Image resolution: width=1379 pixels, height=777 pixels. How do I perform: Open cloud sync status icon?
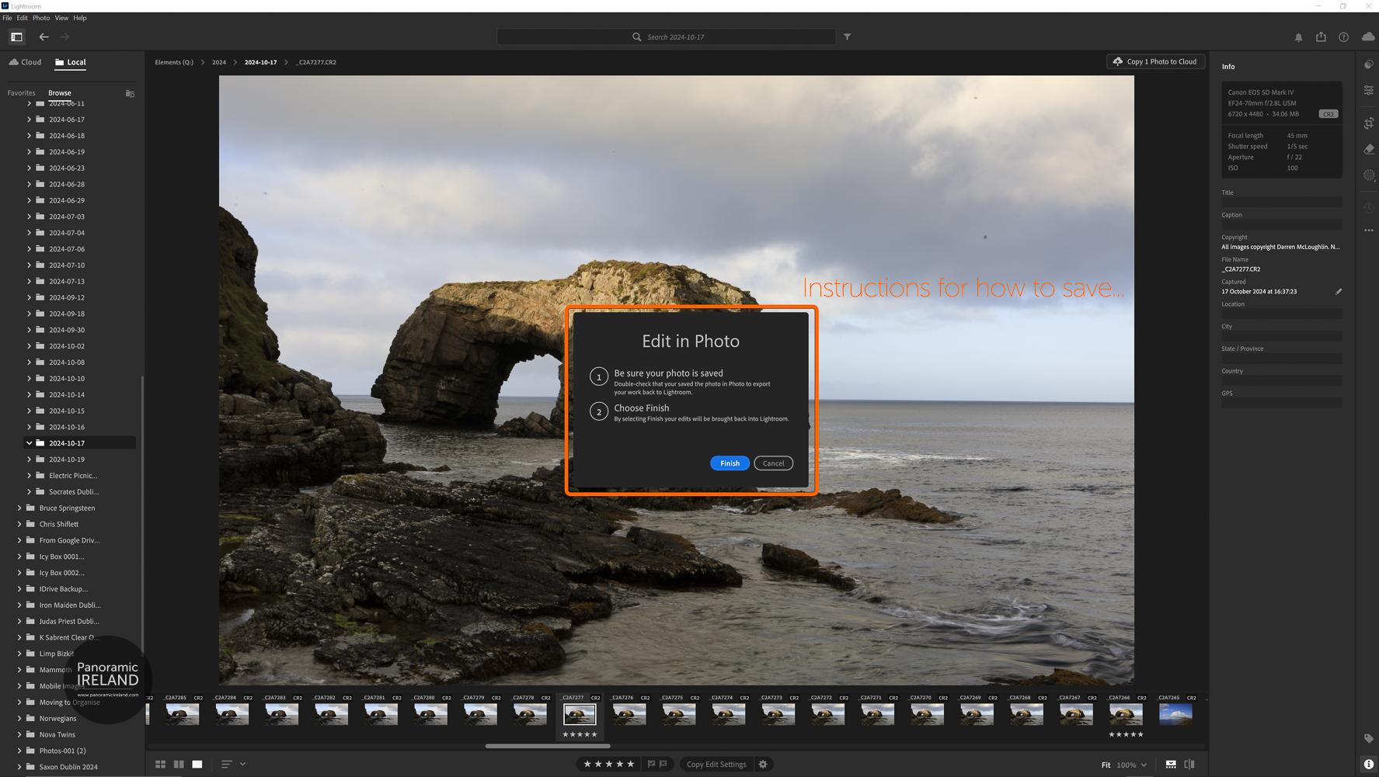[1368, 36]
